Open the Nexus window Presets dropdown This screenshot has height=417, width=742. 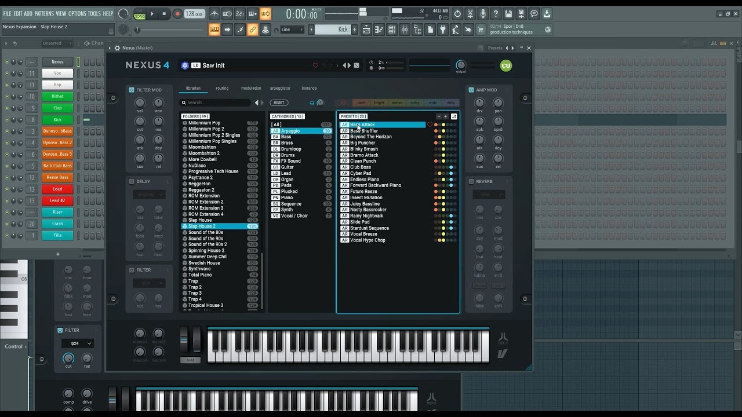(495, 48)
